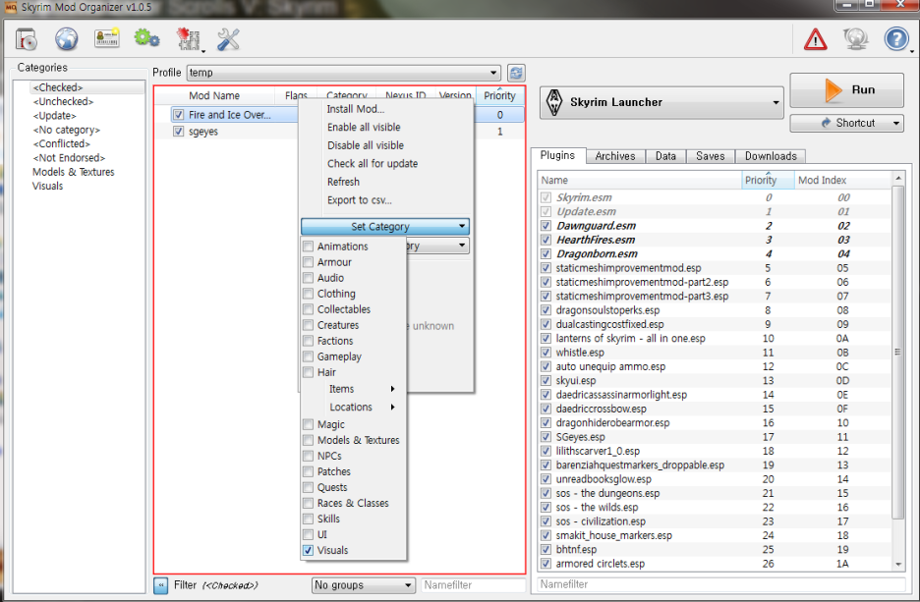Select Enable all visible
The image size is (920, 602).
click(364, 128)
